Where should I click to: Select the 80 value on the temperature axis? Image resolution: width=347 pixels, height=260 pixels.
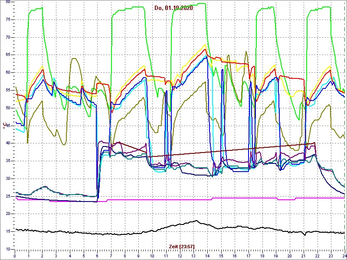(x=7, y=2)
